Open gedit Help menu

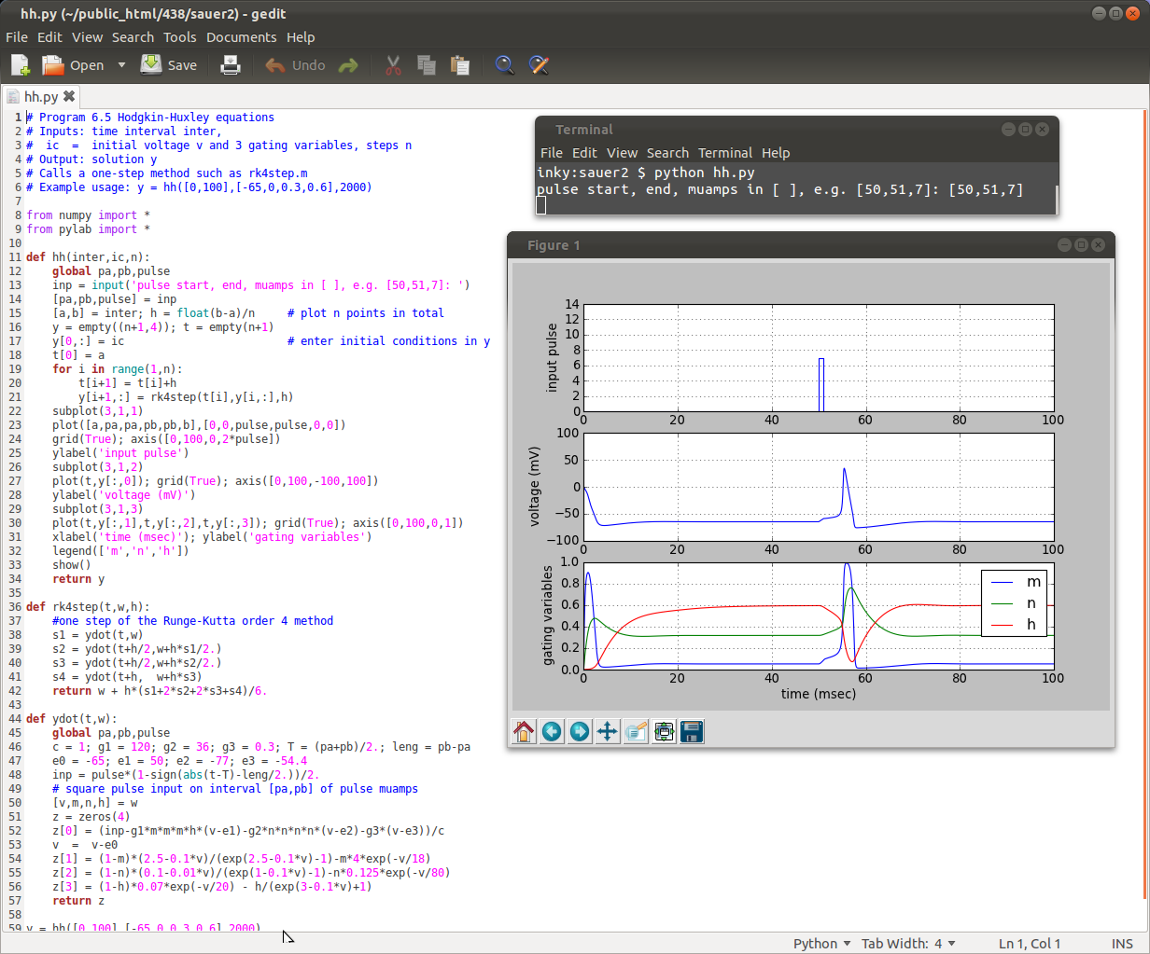[x=301, y=37]
